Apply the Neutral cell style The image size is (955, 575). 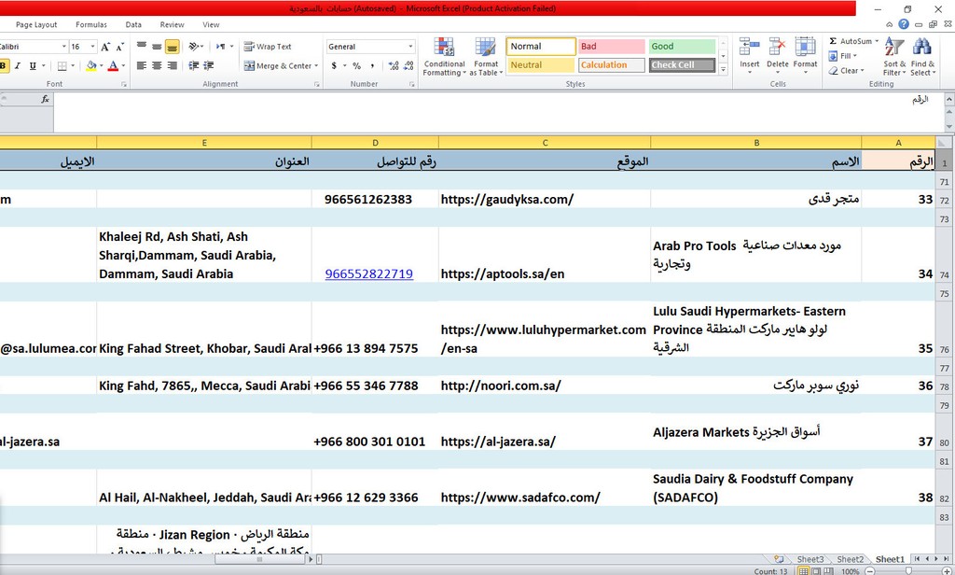[x=541, y=65]
